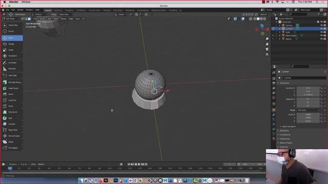Screen dimensions: 328x184
Task: Open the Edit Mode dropdown
Action: point(11,19)
